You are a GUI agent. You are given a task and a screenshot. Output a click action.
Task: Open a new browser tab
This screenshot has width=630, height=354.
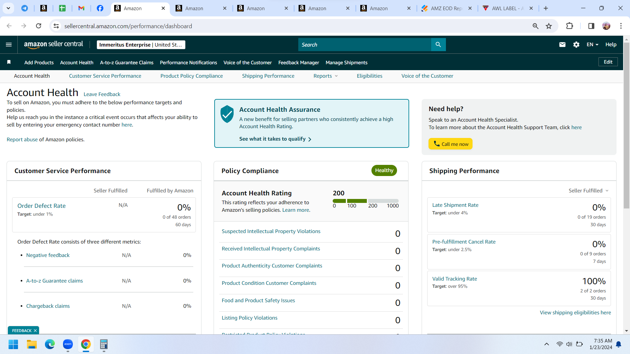pyautogui.click(x=546, y=8)
